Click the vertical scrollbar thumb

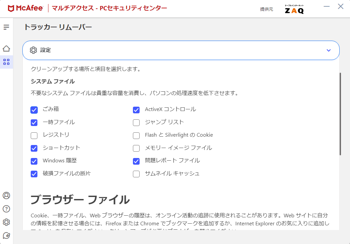point(340,114)
